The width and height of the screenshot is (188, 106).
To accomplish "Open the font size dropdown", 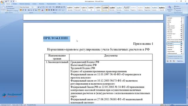I will [36, 7].
